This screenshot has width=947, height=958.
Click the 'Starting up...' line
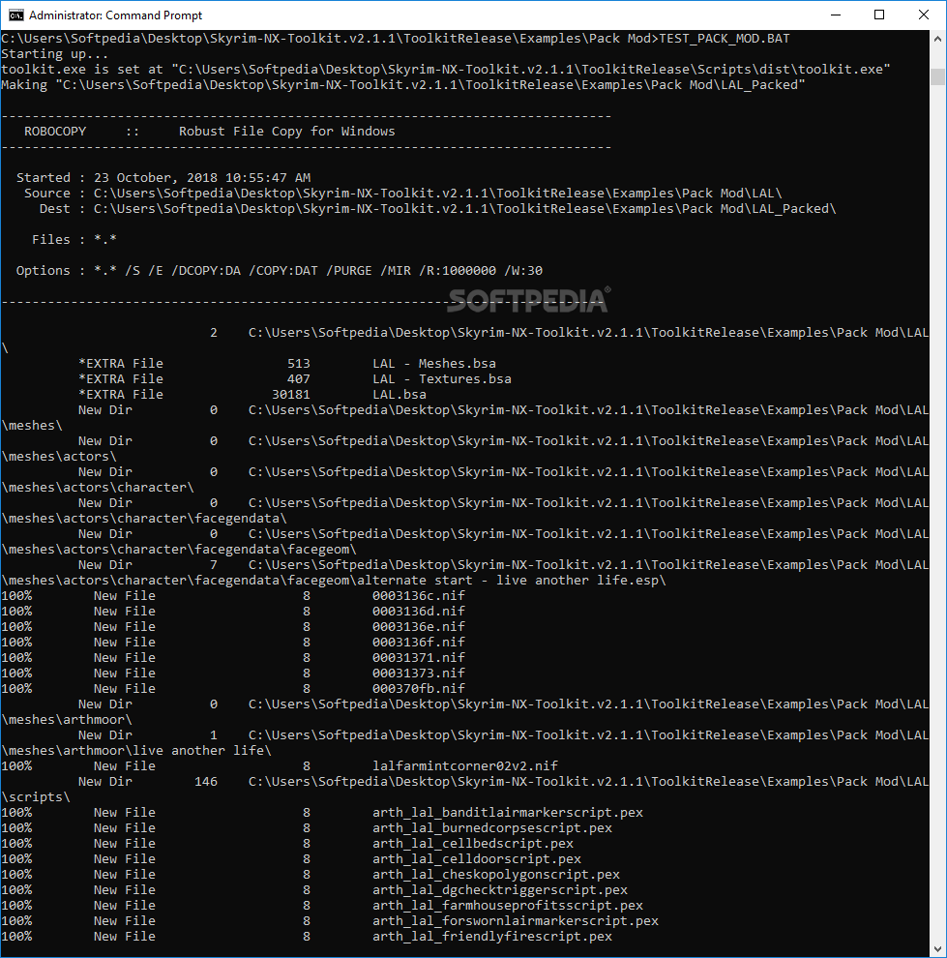pyautogui.click(x=54, y=54)
